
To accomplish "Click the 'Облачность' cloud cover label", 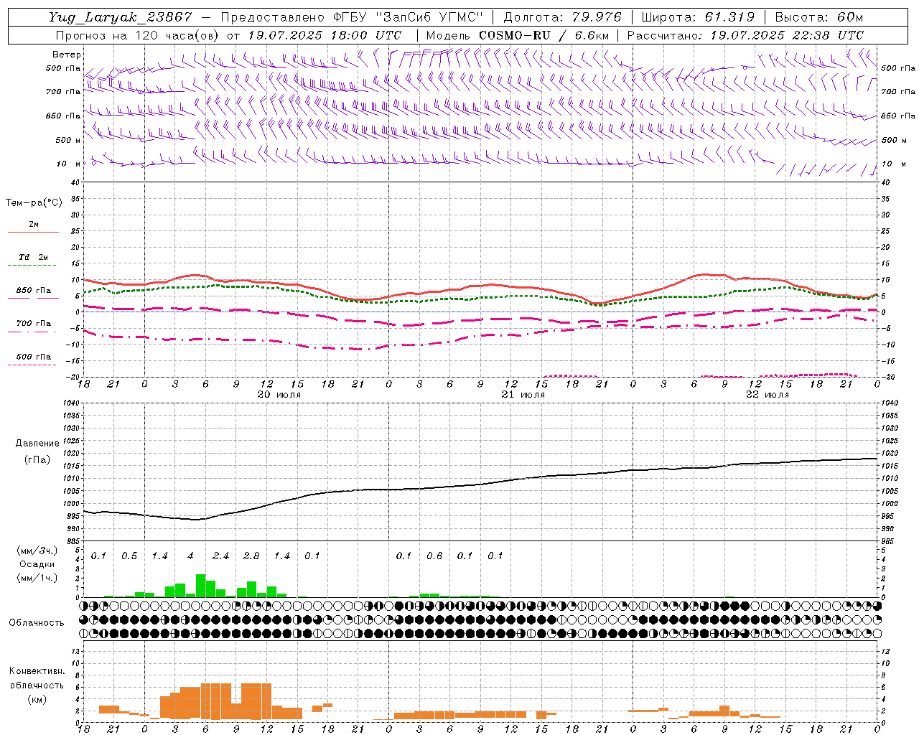I will click(37, 622).
